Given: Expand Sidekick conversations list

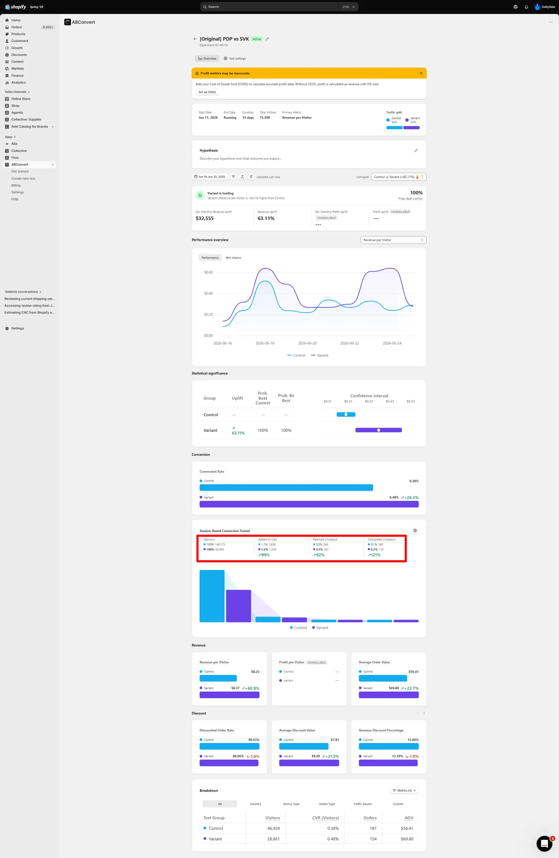Looking at the screenshot, I should click(23, 291).
